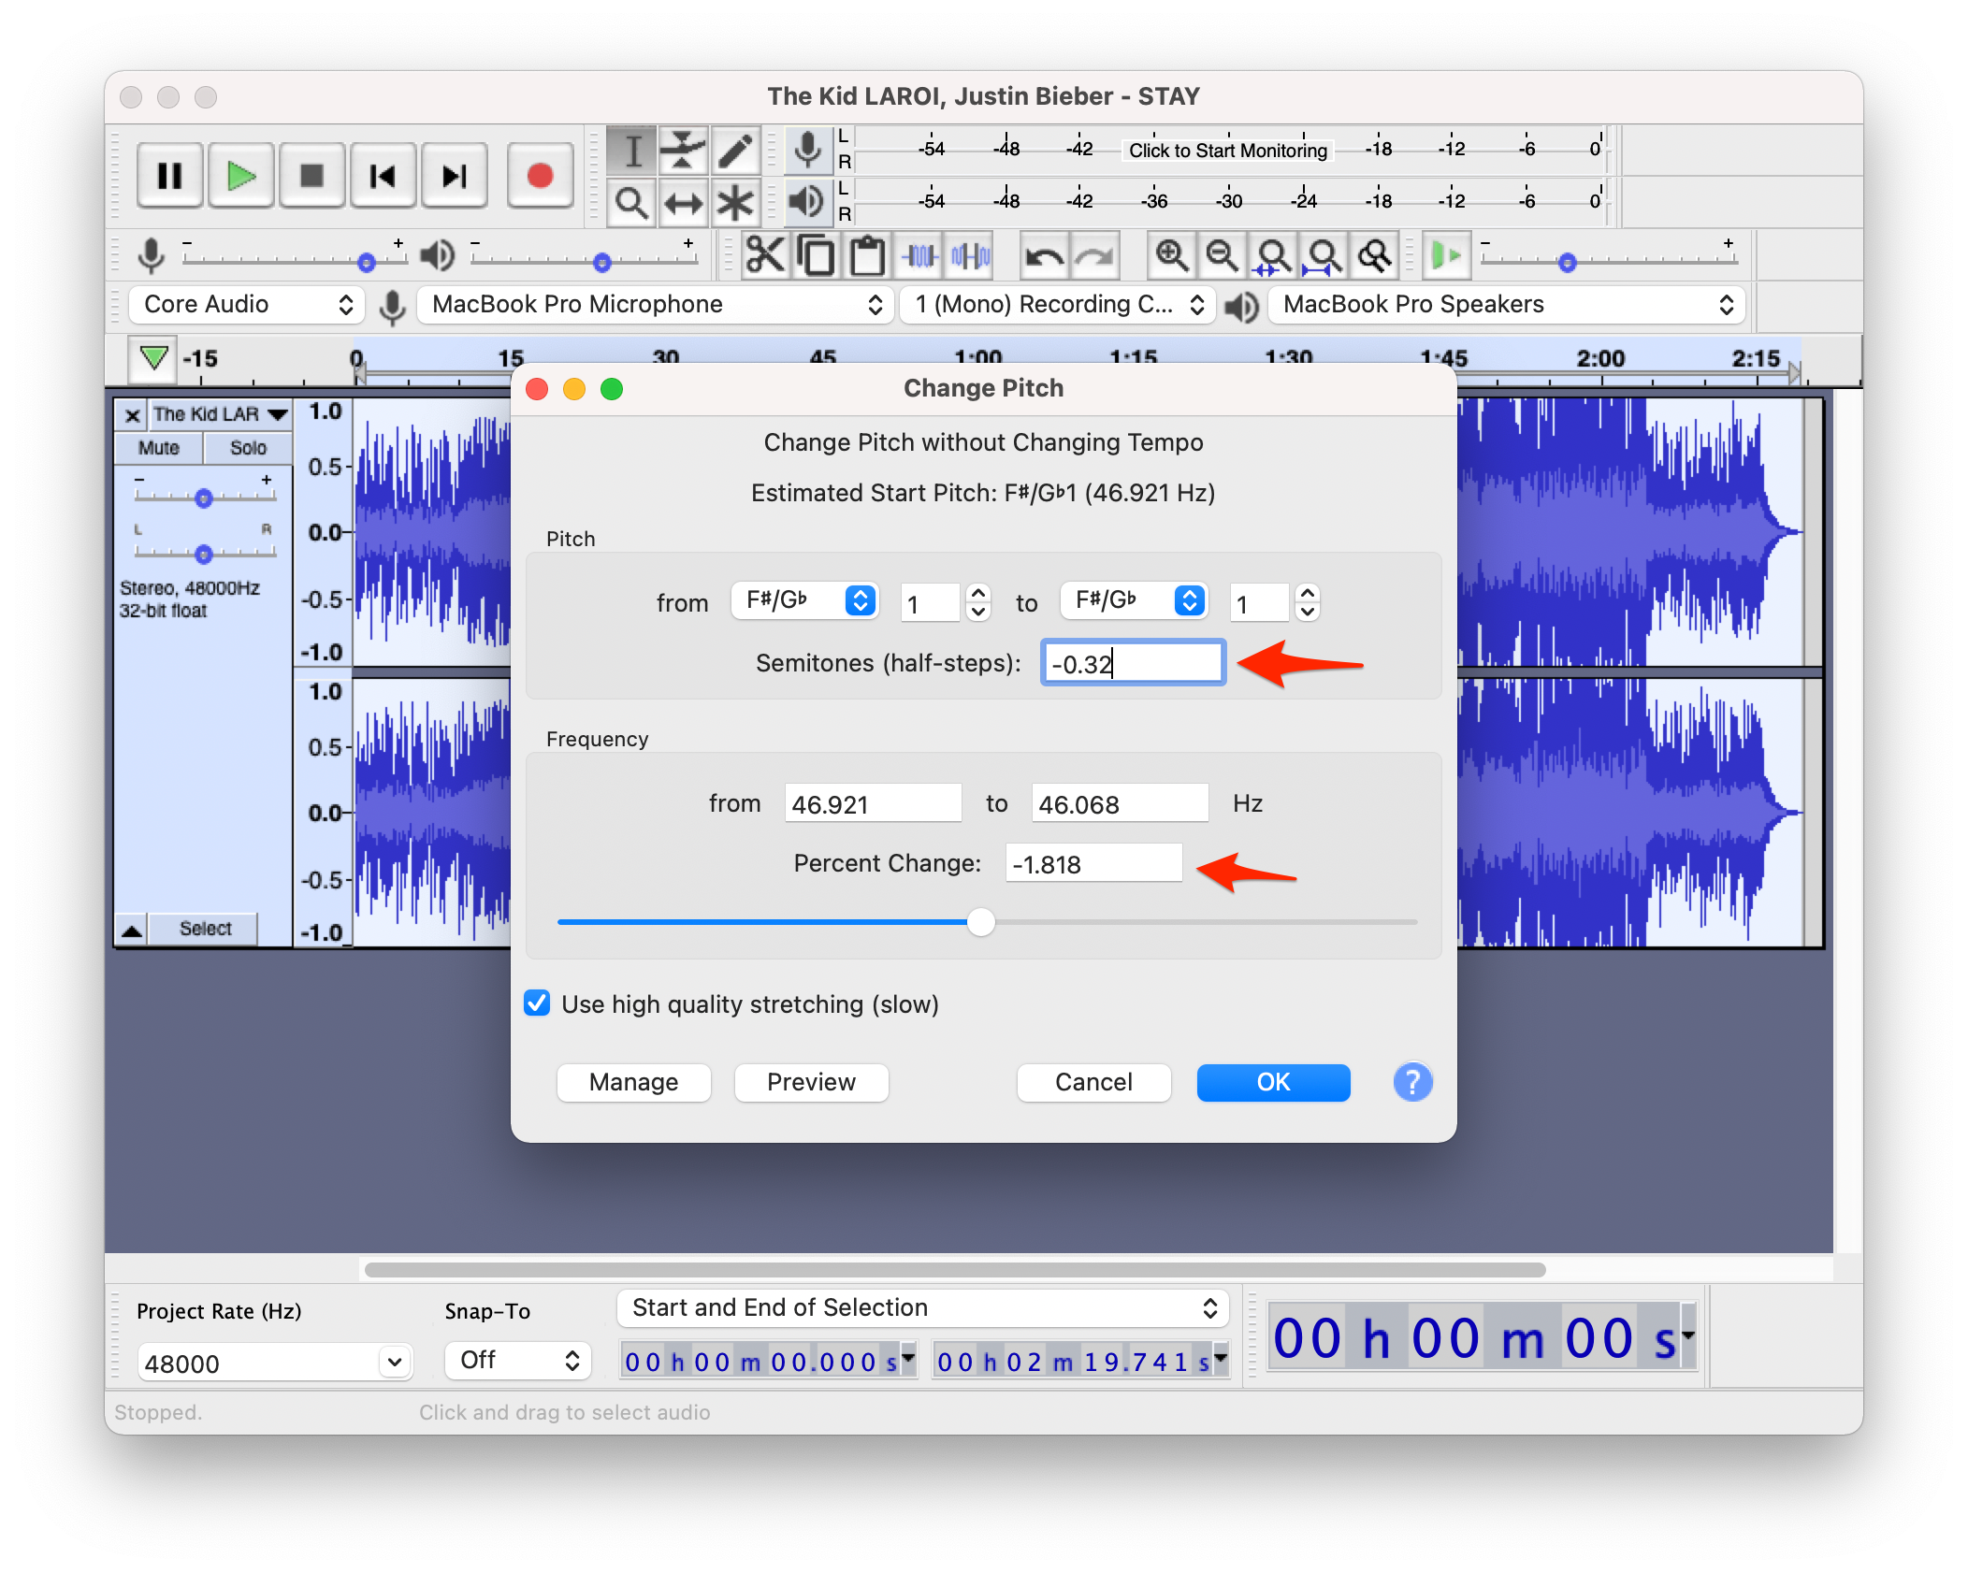Solo the Kid LAROI track

pyautogui.click(x=248, y=448)
